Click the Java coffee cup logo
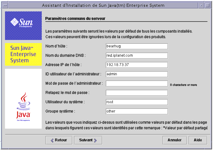Screen dimensions: 213x150 coord(23,107)
